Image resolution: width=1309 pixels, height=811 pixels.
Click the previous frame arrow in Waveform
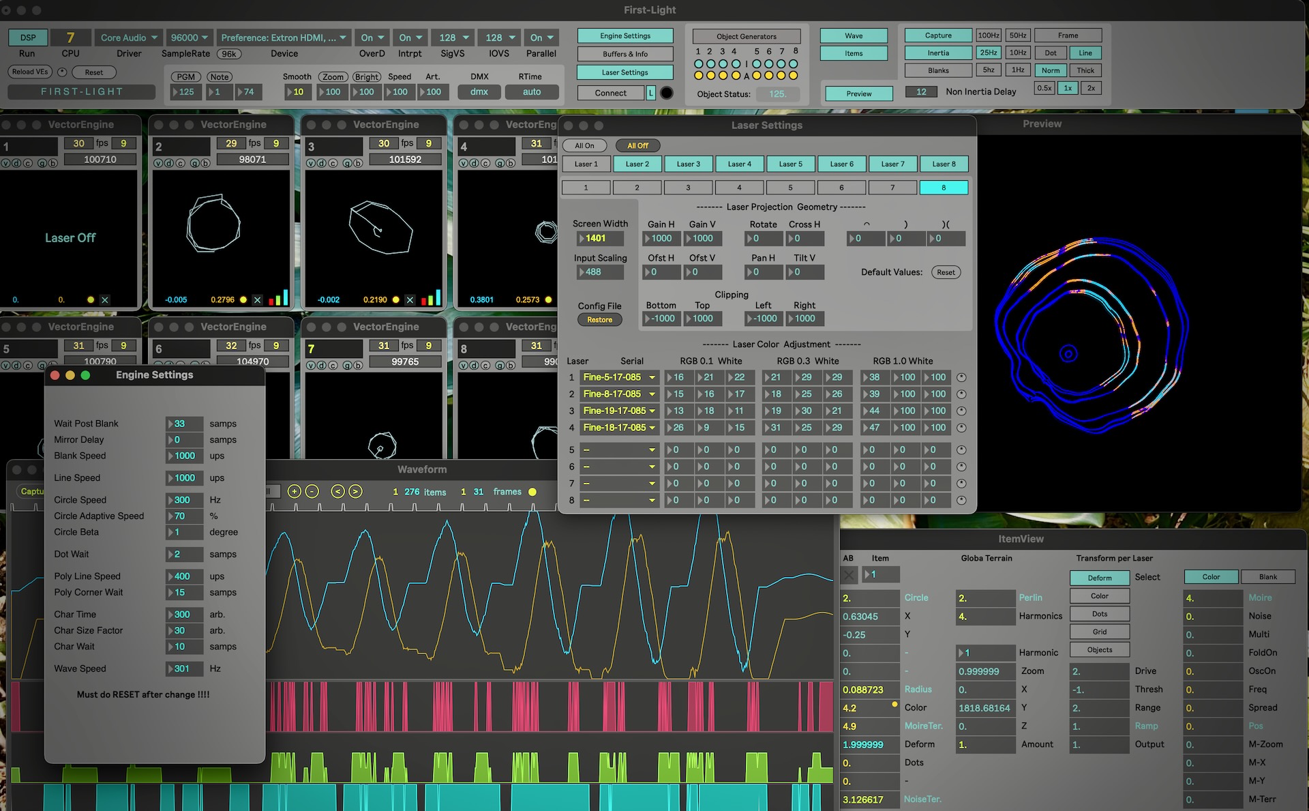(337, 491)
